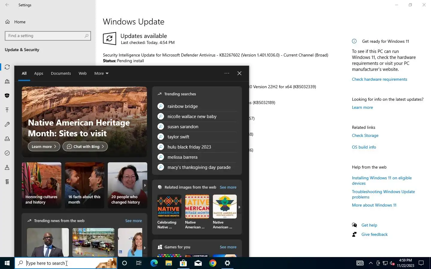Launch Google Chrome from taskbar
431x269 pixels.
[213, 263]
